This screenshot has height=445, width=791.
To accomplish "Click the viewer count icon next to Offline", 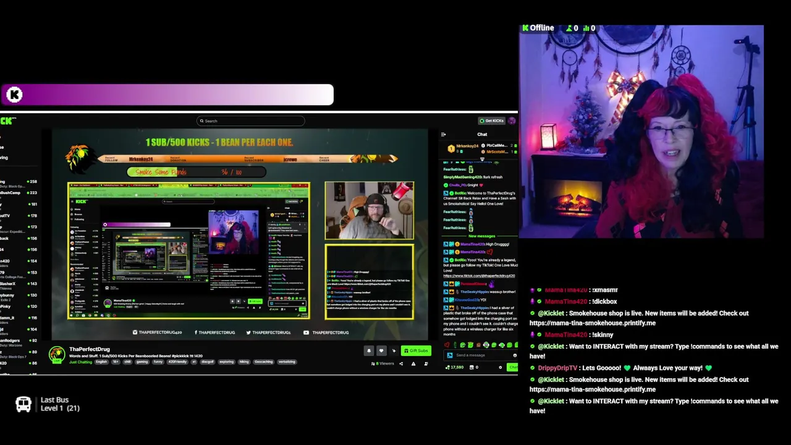I will tap(569, 28).
